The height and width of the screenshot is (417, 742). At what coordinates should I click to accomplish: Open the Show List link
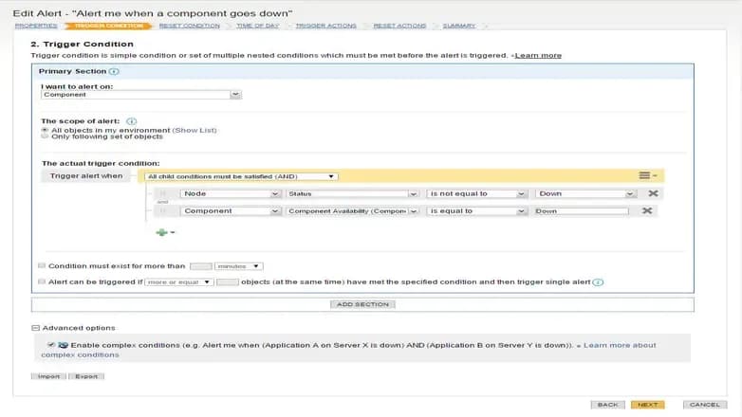pos(195,130)
